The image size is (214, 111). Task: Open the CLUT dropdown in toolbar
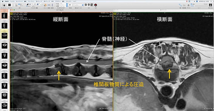point(64,5)
